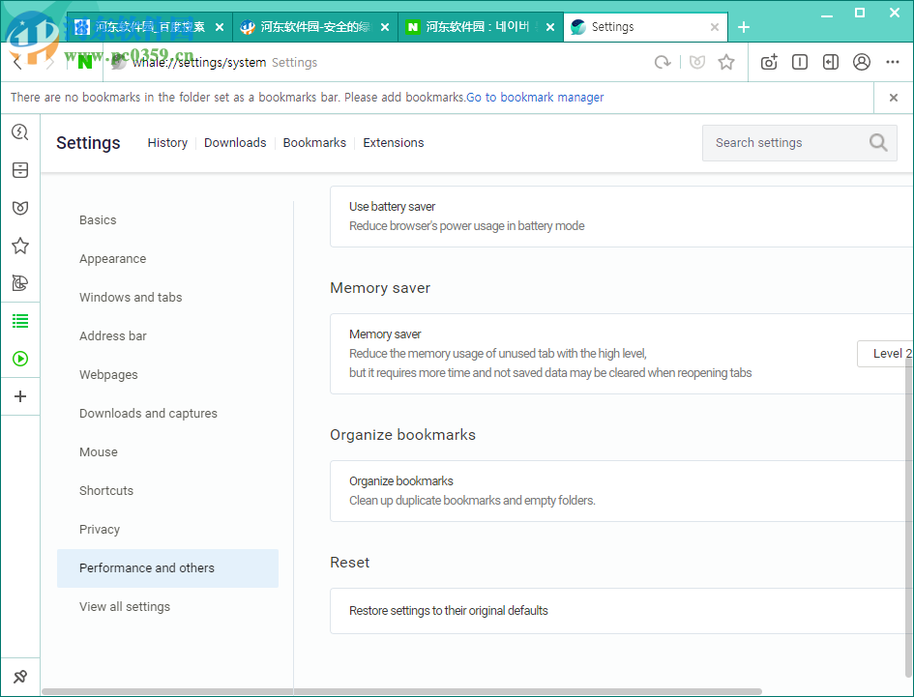Click the pin sidebar icon at bottom
The width and height of the screenshot is (914, 697).
20,677
